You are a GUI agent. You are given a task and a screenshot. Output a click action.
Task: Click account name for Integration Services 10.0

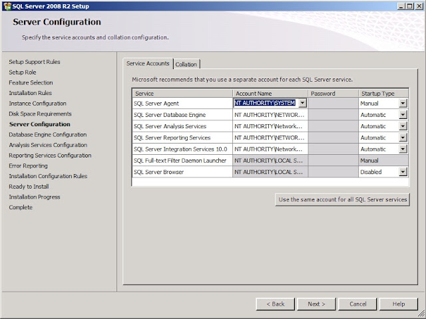click(x=270, y=149)
